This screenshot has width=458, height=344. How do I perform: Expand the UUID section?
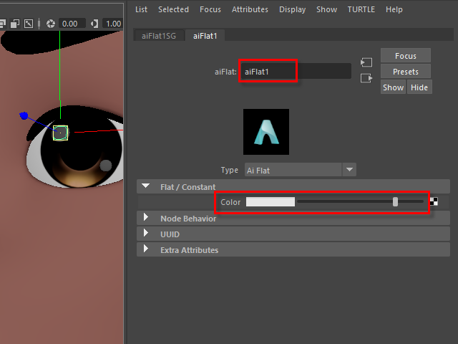point(146,234)
